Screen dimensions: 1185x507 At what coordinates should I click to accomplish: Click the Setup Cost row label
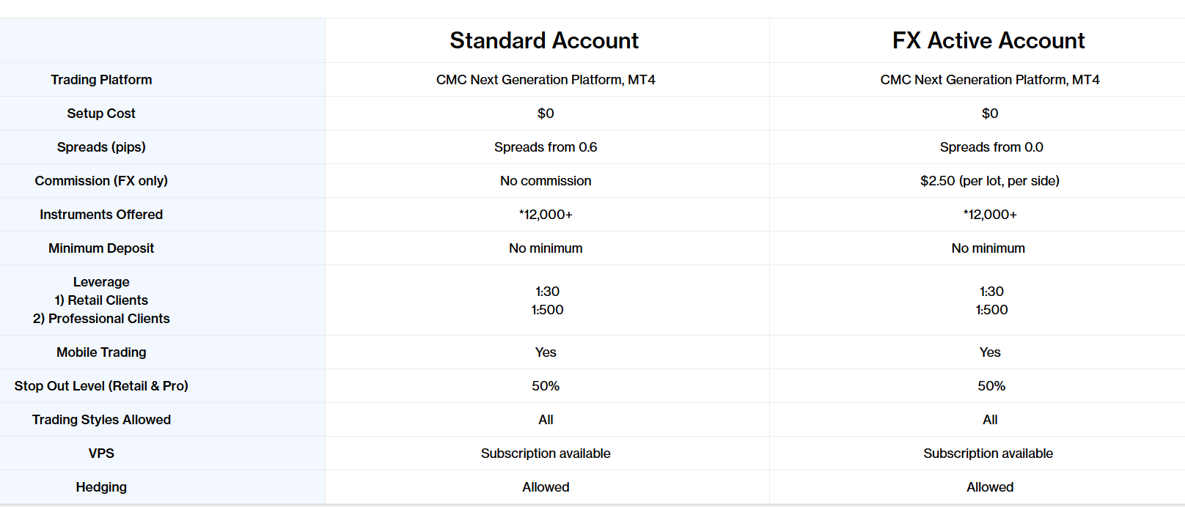tap(101, 114)
